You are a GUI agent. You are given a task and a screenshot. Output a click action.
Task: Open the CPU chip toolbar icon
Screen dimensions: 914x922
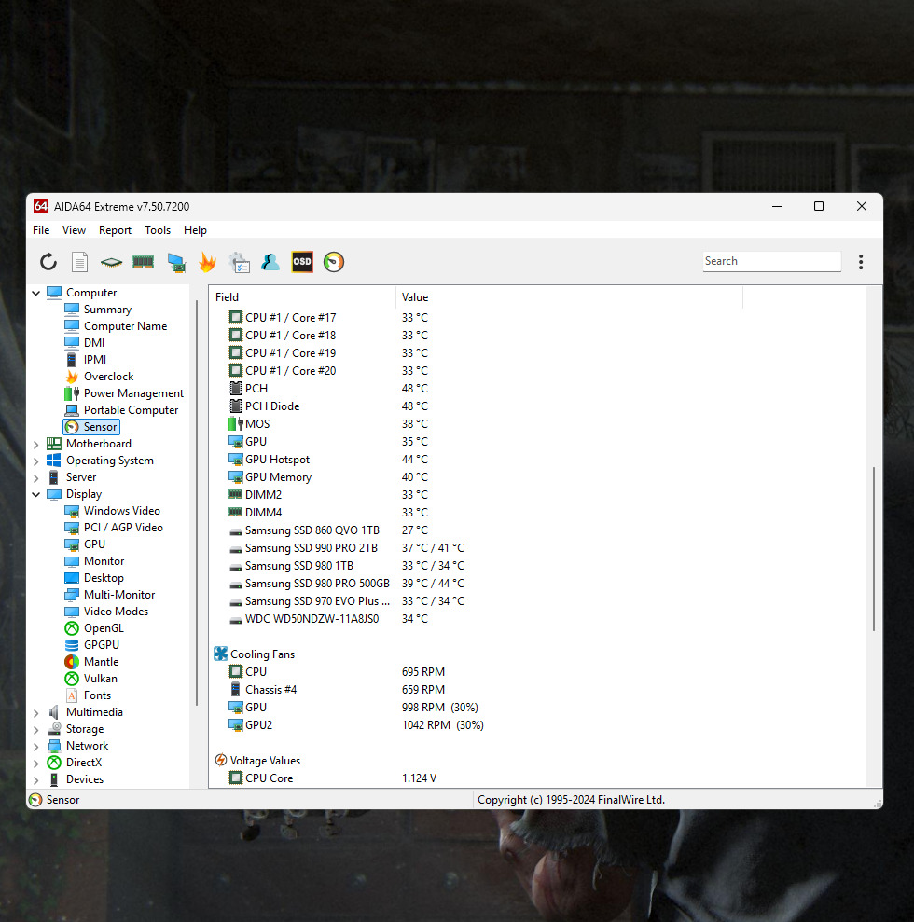111,262
